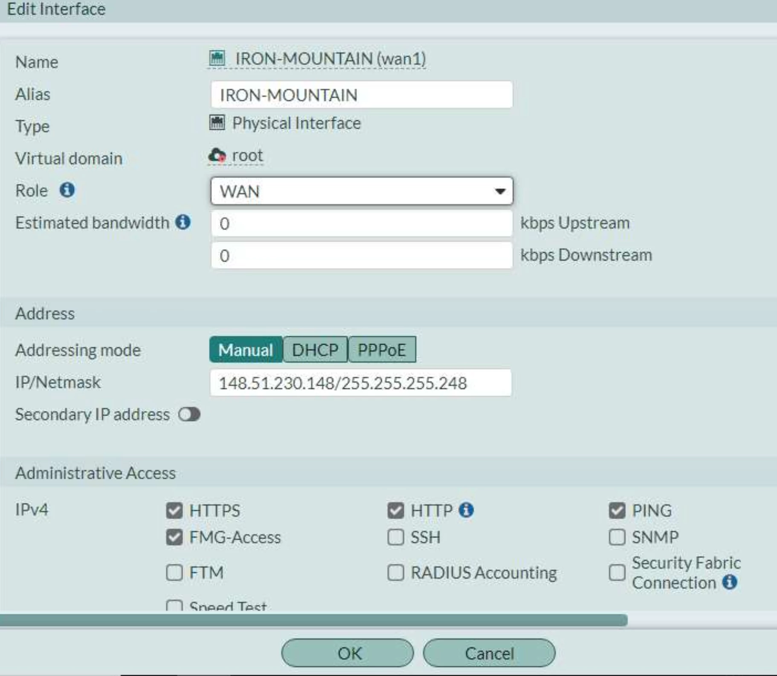The width and height of the screenshot is (777, 676).
Task: Enable SSH administrative access
Action: pyautogui.click(x=395, y=537)
